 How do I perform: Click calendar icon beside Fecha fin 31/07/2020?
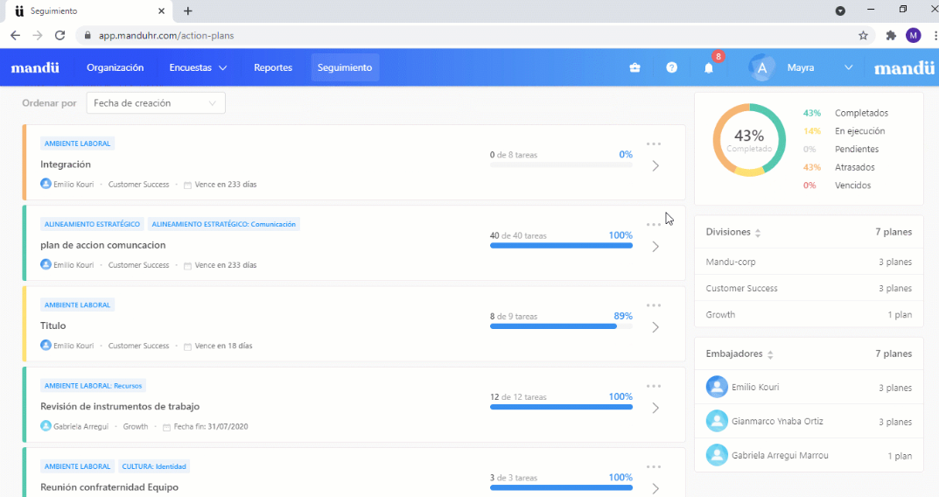pyautogui.click(x=166, y=427)
